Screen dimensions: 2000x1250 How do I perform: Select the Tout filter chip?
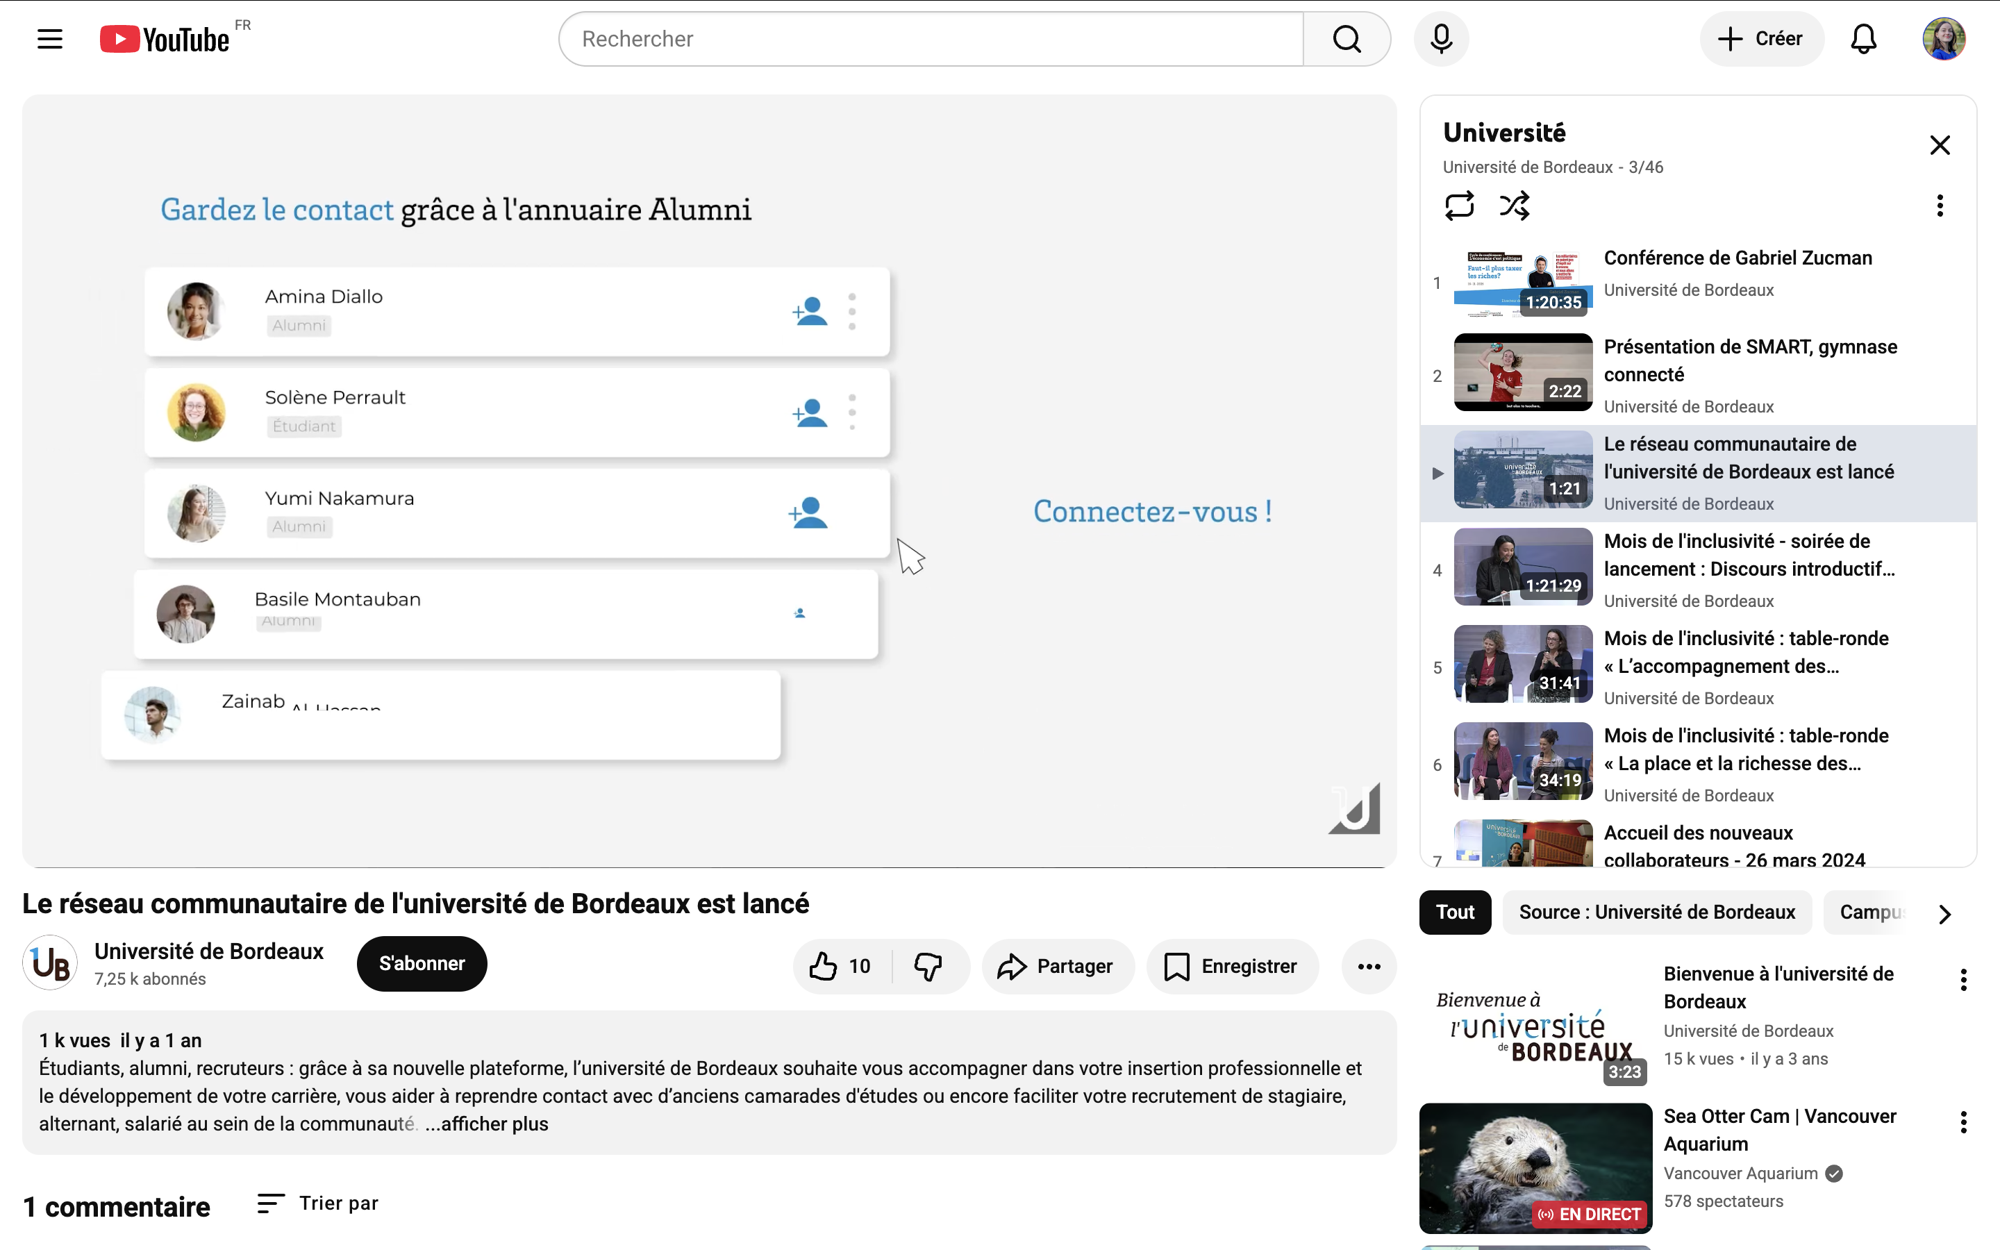[x=1455, y=912]
